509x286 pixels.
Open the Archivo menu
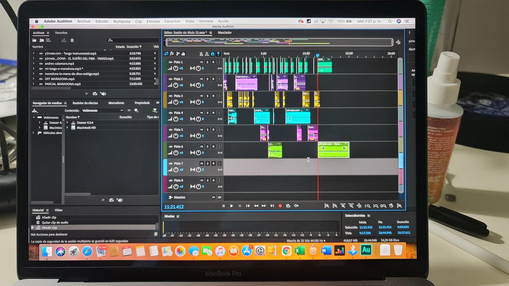(84, 21)
